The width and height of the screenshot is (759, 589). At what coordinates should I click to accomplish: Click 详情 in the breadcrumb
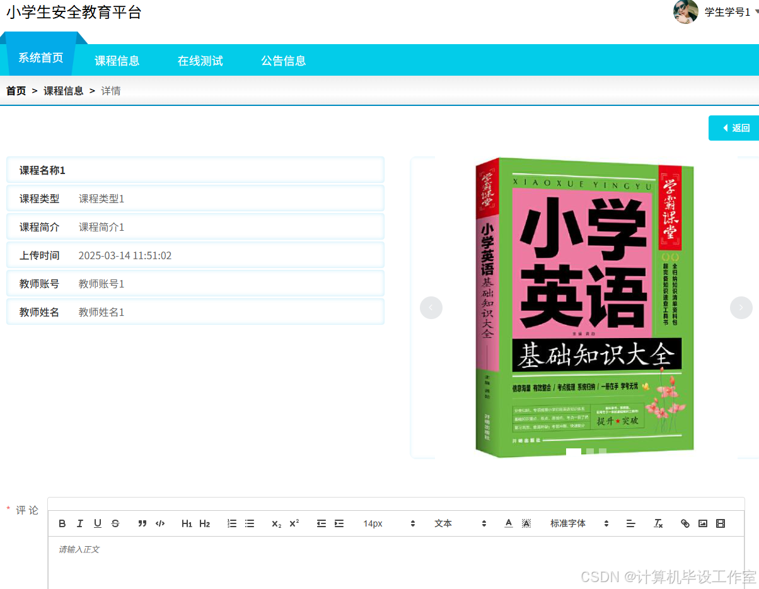pos(111,91)
